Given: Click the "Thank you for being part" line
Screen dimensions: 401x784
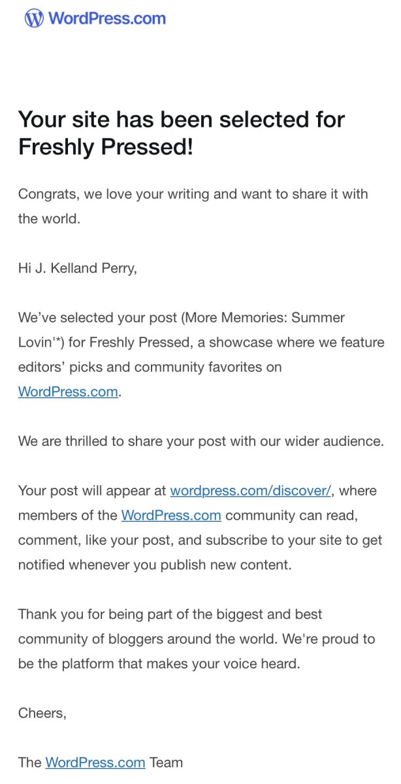Looking at the screenshot, I should [170, 615].
